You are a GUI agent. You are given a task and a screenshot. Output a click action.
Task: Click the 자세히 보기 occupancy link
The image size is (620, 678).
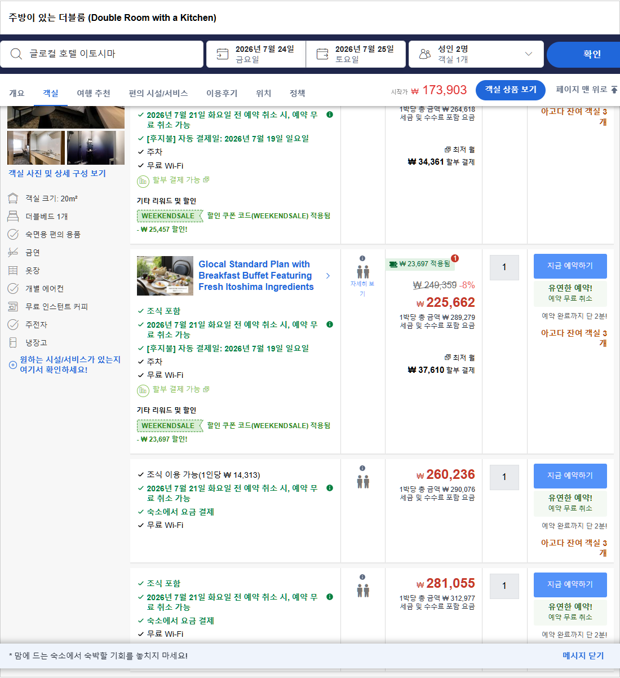click(x=362, y=289)
